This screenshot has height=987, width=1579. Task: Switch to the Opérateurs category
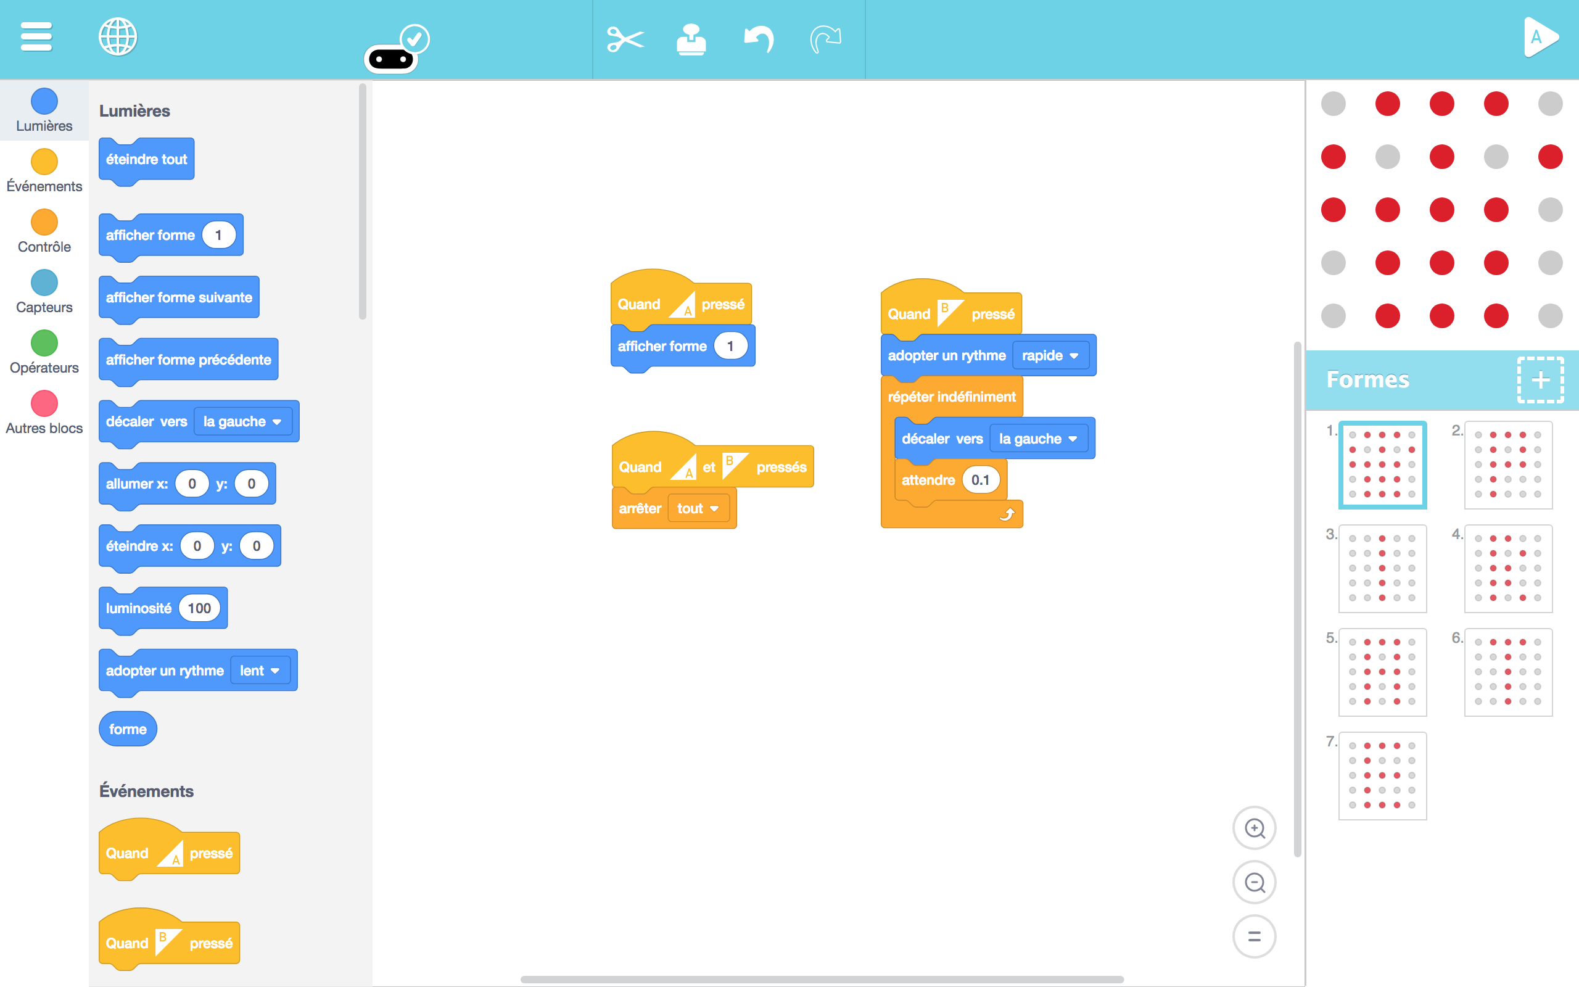pyautogui.click(x=44, y=352)
